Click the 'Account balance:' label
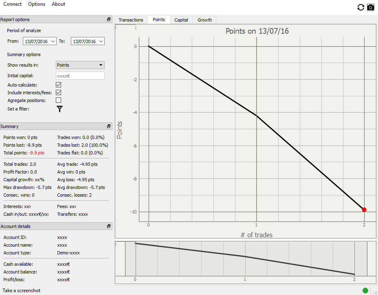This screenshot has height=295, width=378. (20, 272)
